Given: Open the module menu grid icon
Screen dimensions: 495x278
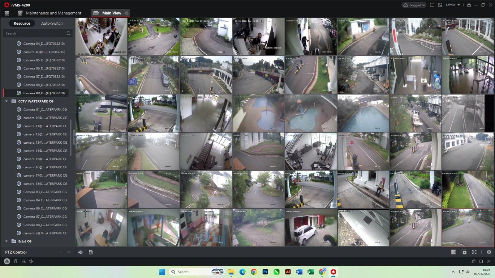Looking at the screenshot, I should click(x=7, y=13).
